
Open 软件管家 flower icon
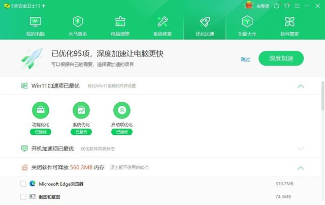(x=289, y=21)
